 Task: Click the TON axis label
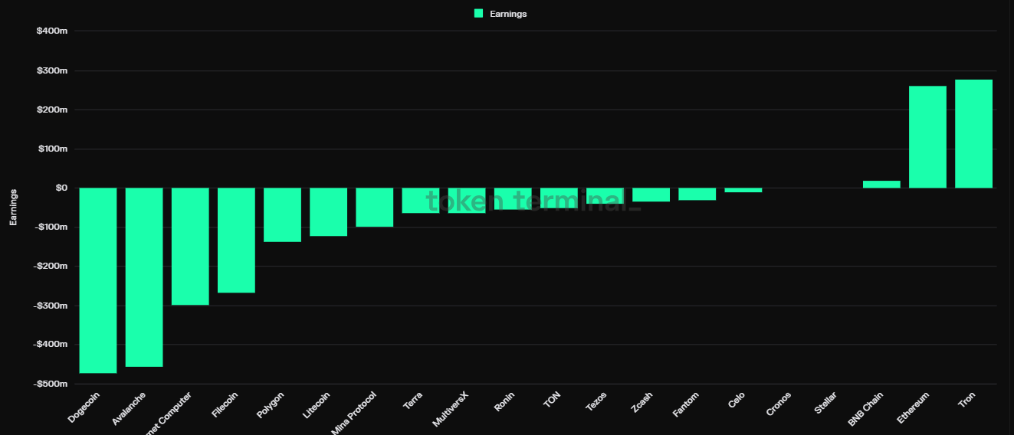click(552, 399)
